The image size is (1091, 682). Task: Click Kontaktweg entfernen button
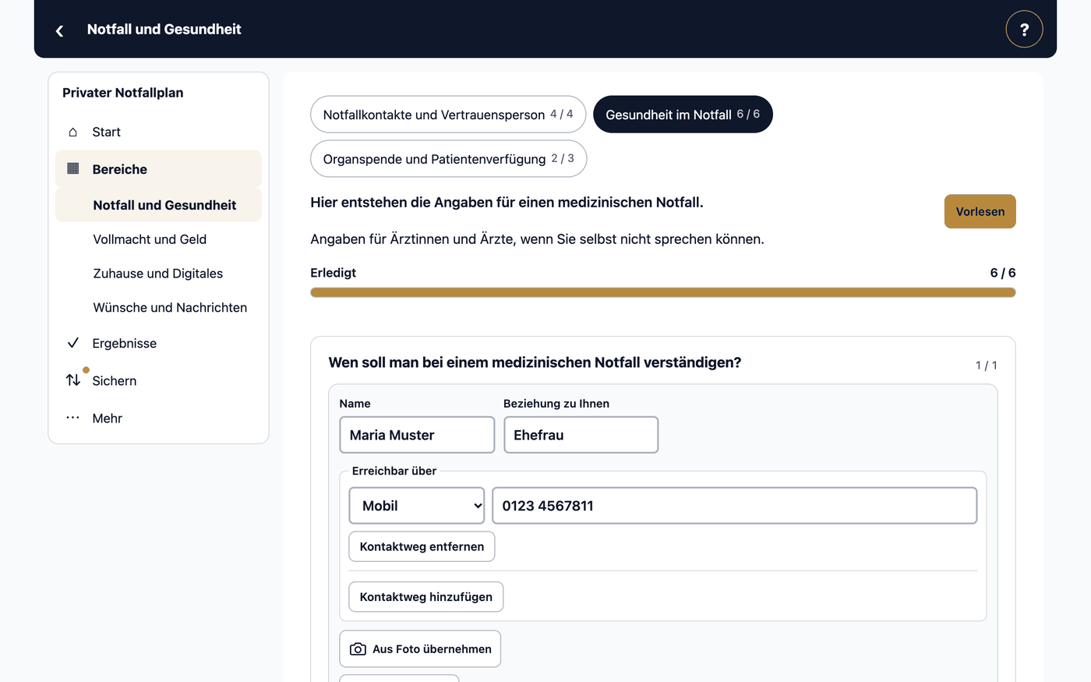422,546
